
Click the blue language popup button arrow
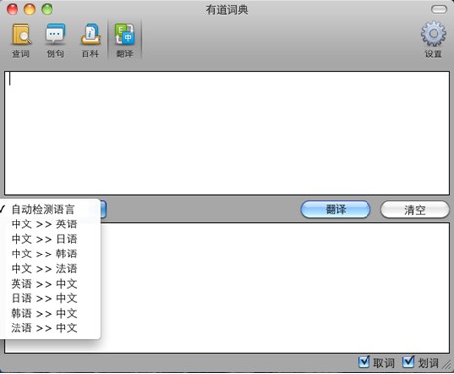click(103, 209)
